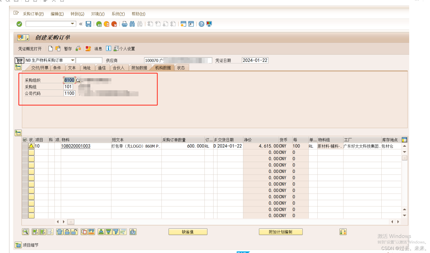
Task: Switch to the 文本 tab
Action: 72,68
